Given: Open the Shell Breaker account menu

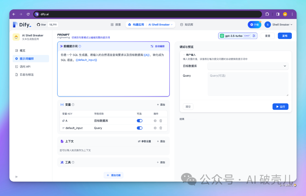Looking at the screenshot, I should pyautogui.click(x=279, y=25).
